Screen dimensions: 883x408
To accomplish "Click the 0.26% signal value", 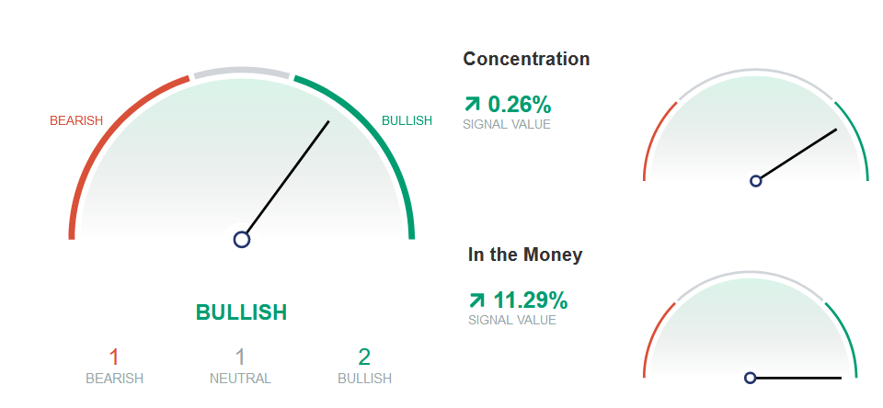I will (x=519, y=105).
